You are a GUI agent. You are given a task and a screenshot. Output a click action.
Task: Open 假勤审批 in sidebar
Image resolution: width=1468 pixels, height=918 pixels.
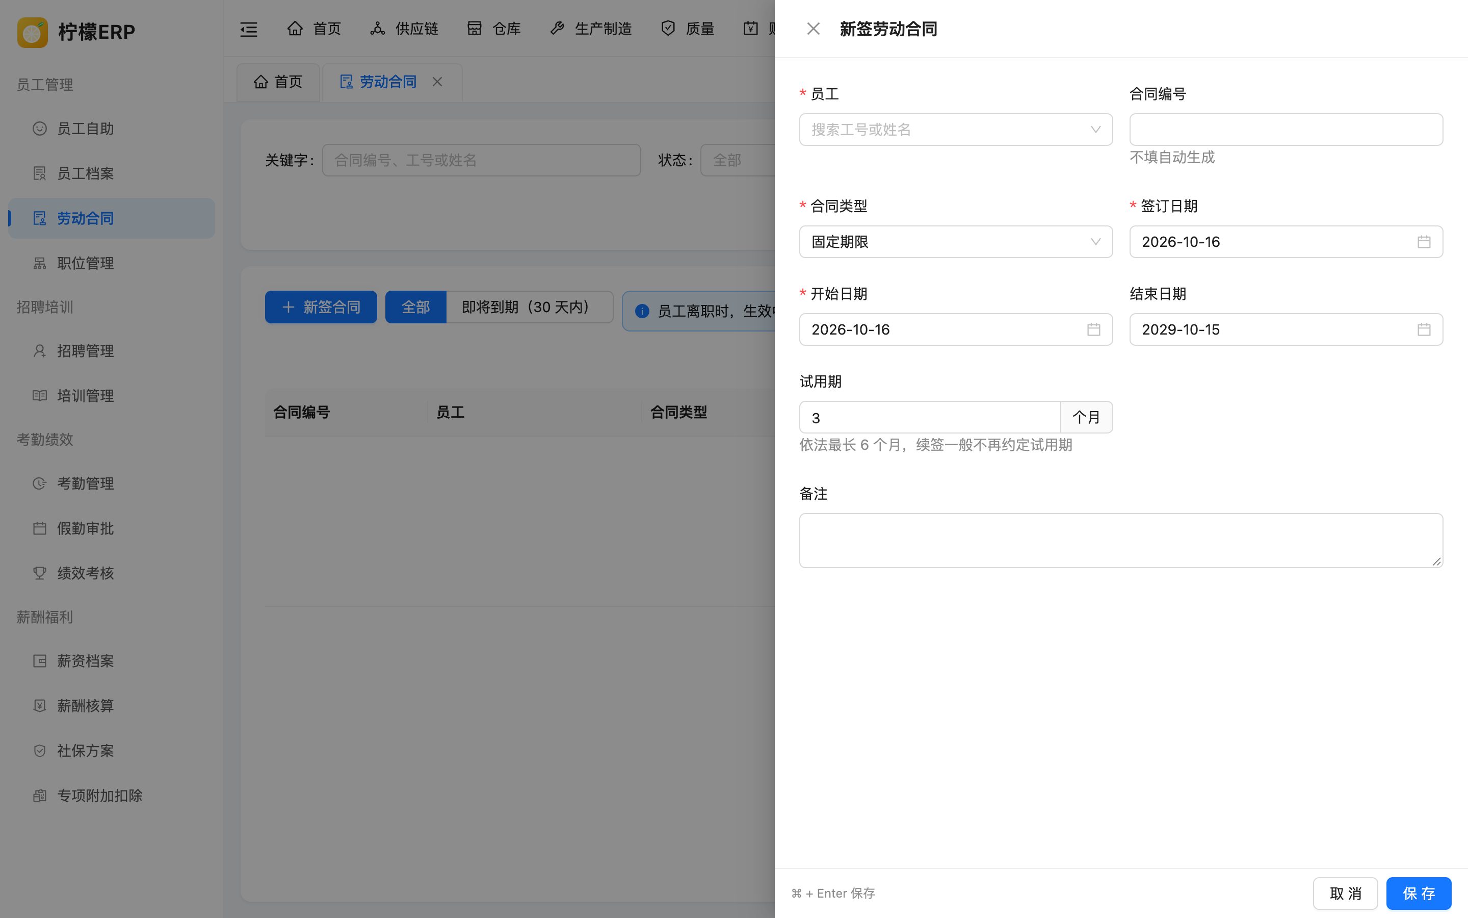click(112, 528)
